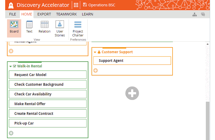Screen dimensions: 215x140
Task: Add item under Customer Support group
Action: click(96, 71)
